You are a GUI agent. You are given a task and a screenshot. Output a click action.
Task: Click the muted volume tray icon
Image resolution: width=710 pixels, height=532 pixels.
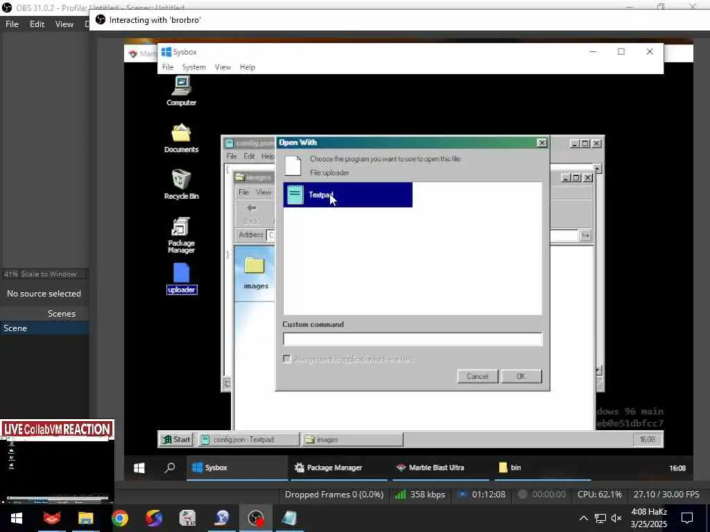point(616,518)
